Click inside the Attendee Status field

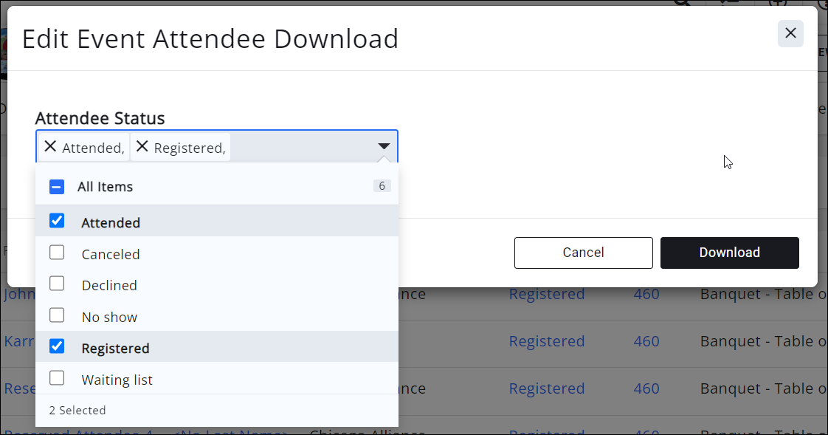pyautogui.click(x=303, y=147)
